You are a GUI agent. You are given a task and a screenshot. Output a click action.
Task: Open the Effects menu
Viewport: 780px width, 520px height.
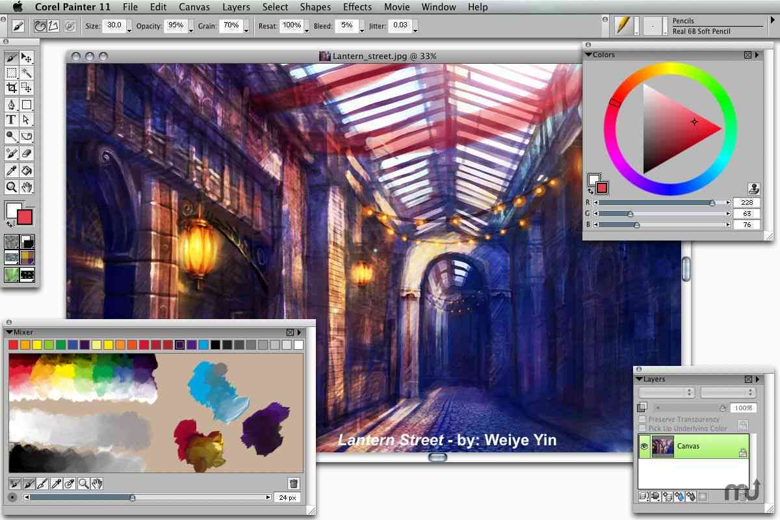point(357,7)
